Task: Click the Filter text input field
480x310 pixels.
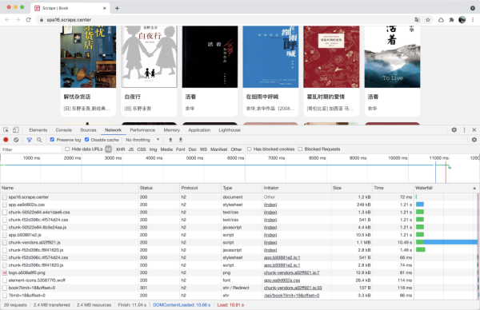Action: (30, 149)
